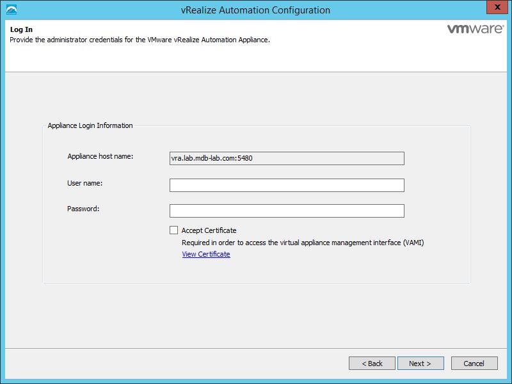Click the administrator credentials instruction text
Screen dimensions: 512x384
tap(140, 40)
